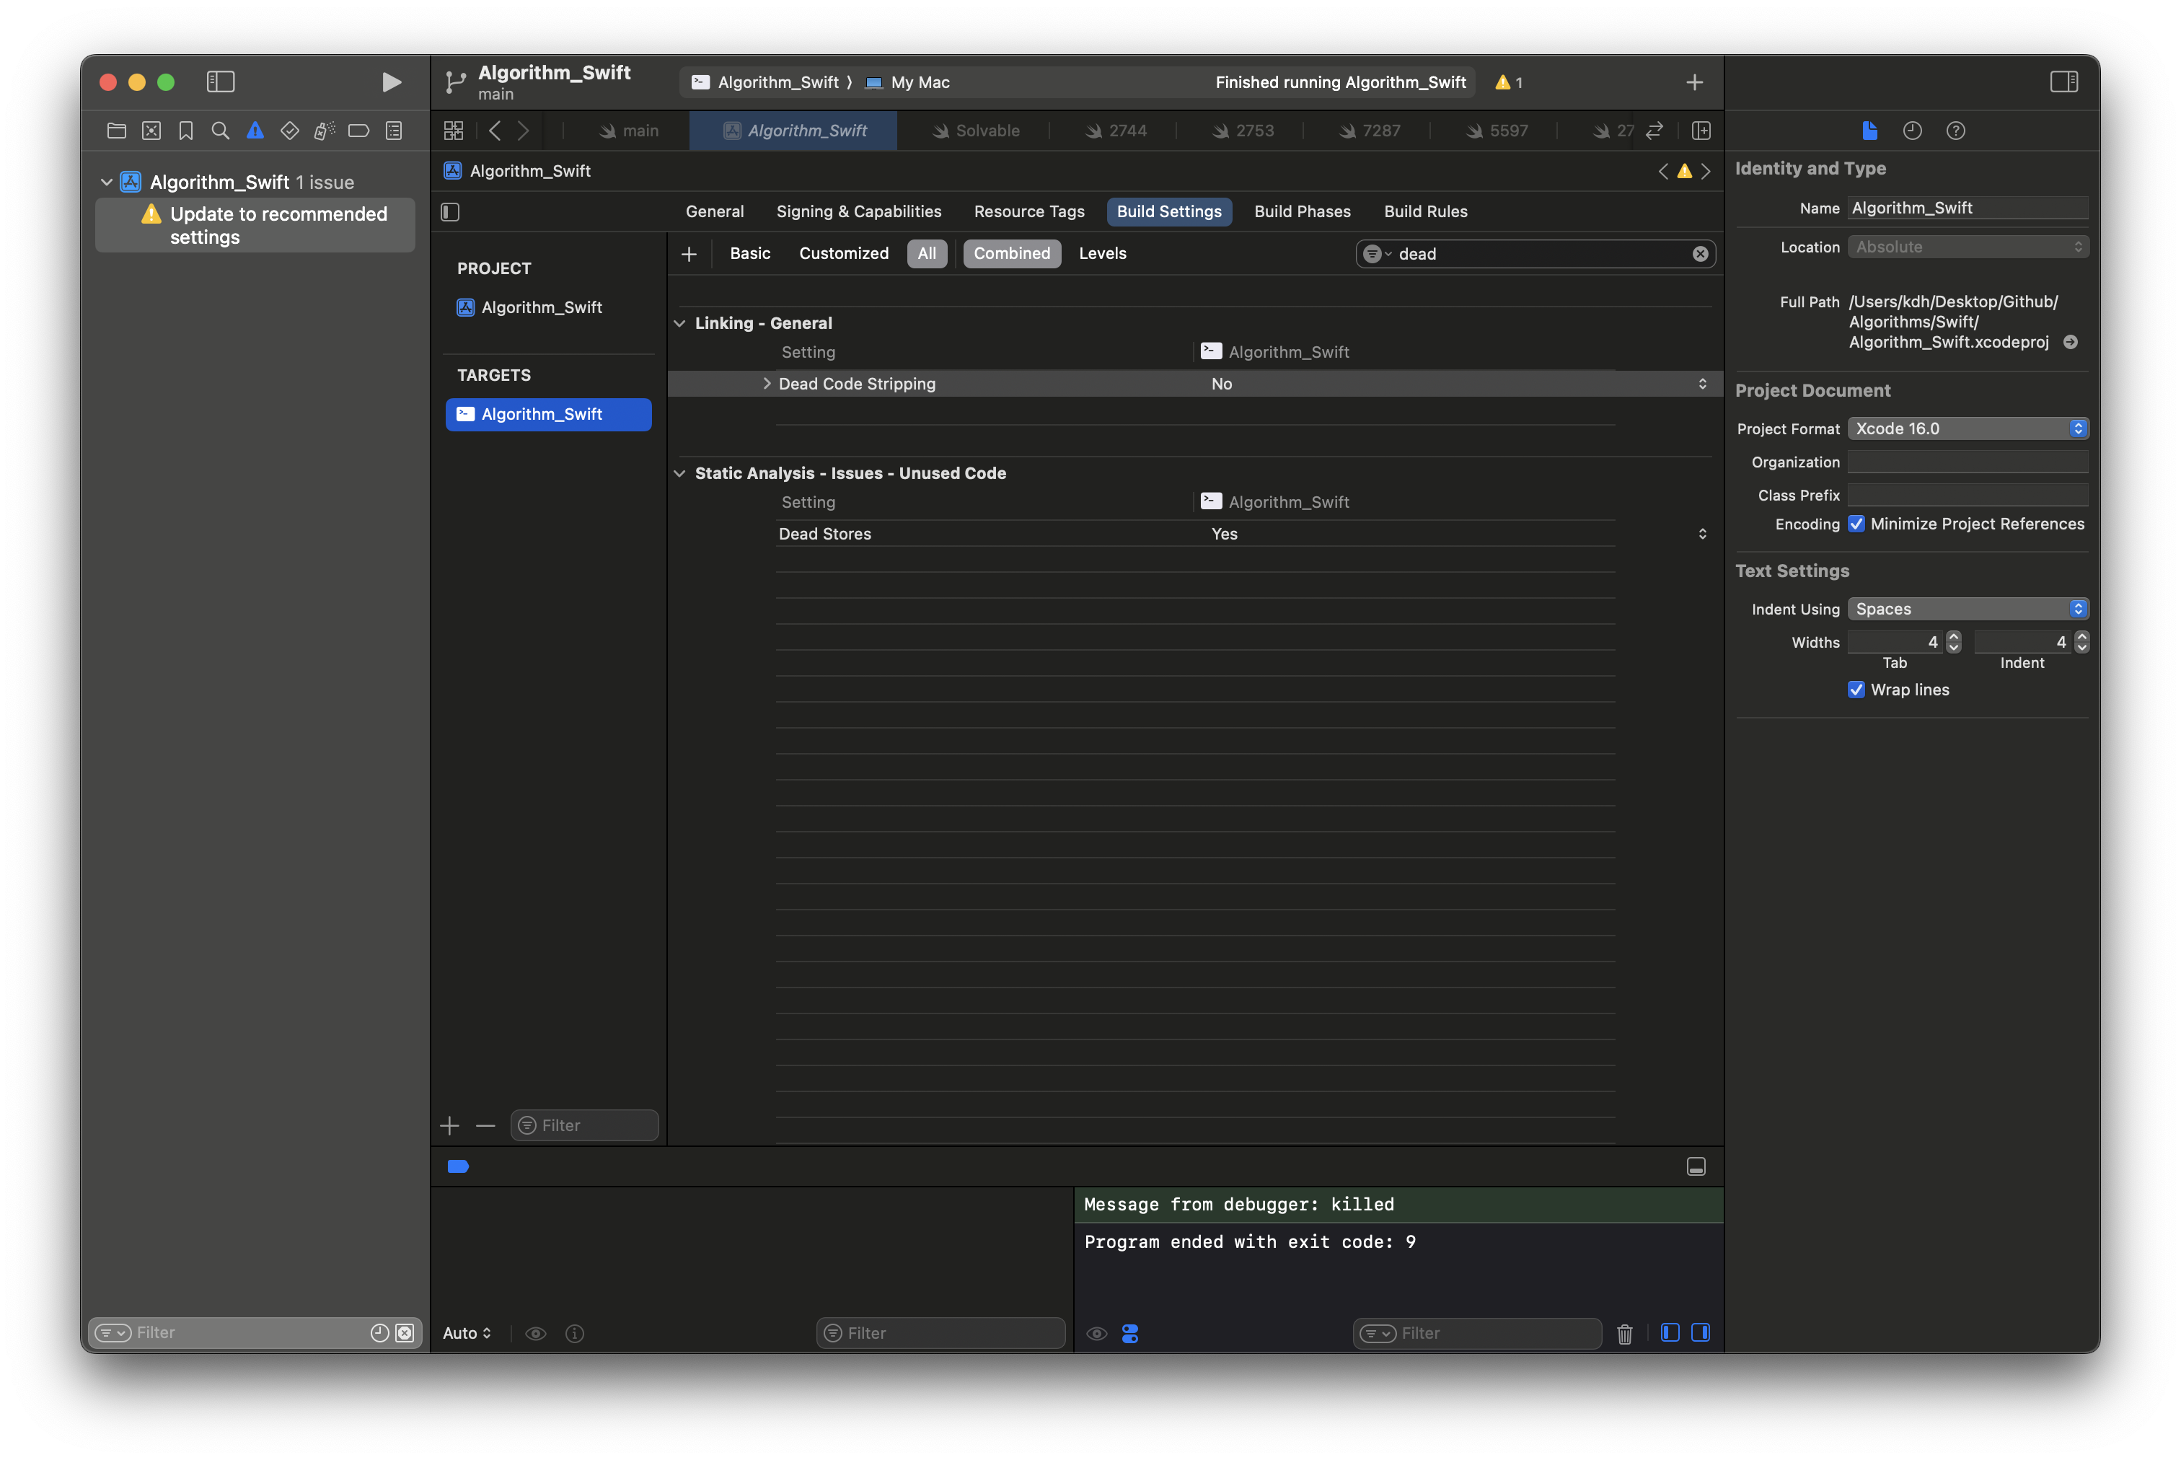The width and height of the screenshot is (2181, 1460).
Task: Open the Project Format dropdown
Action: (x=1968, y=428)
